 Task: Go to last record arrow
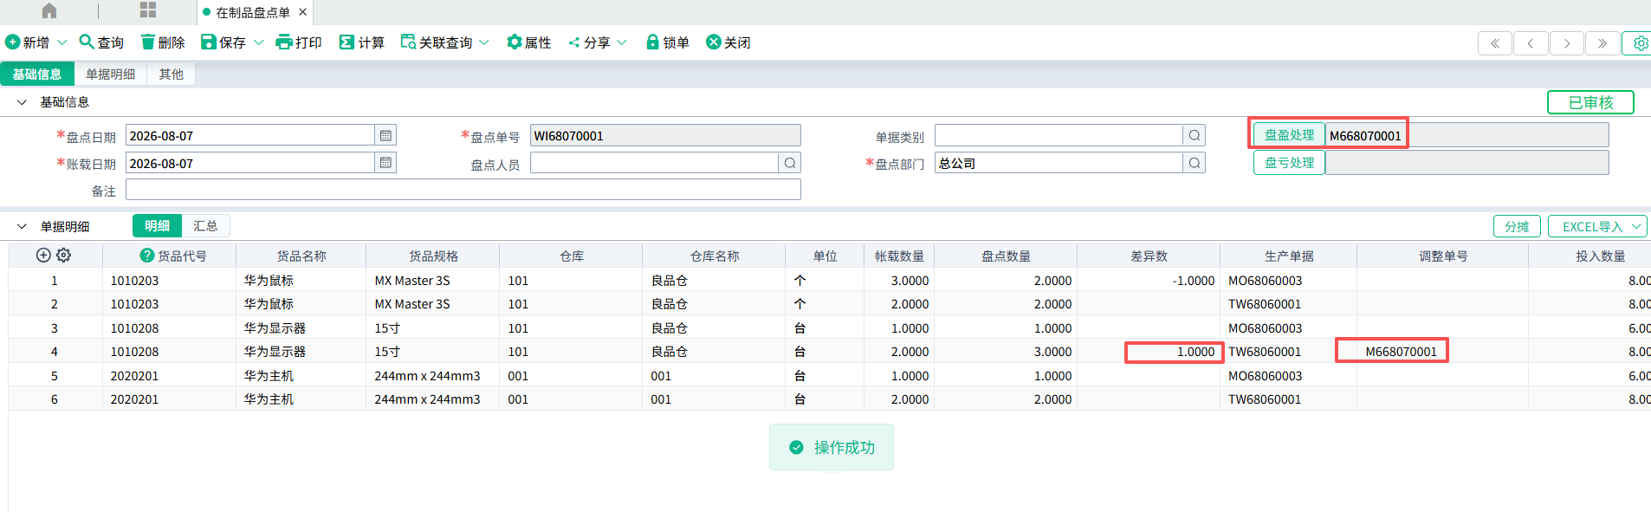pyautogui.click(x=1602, y=43)
